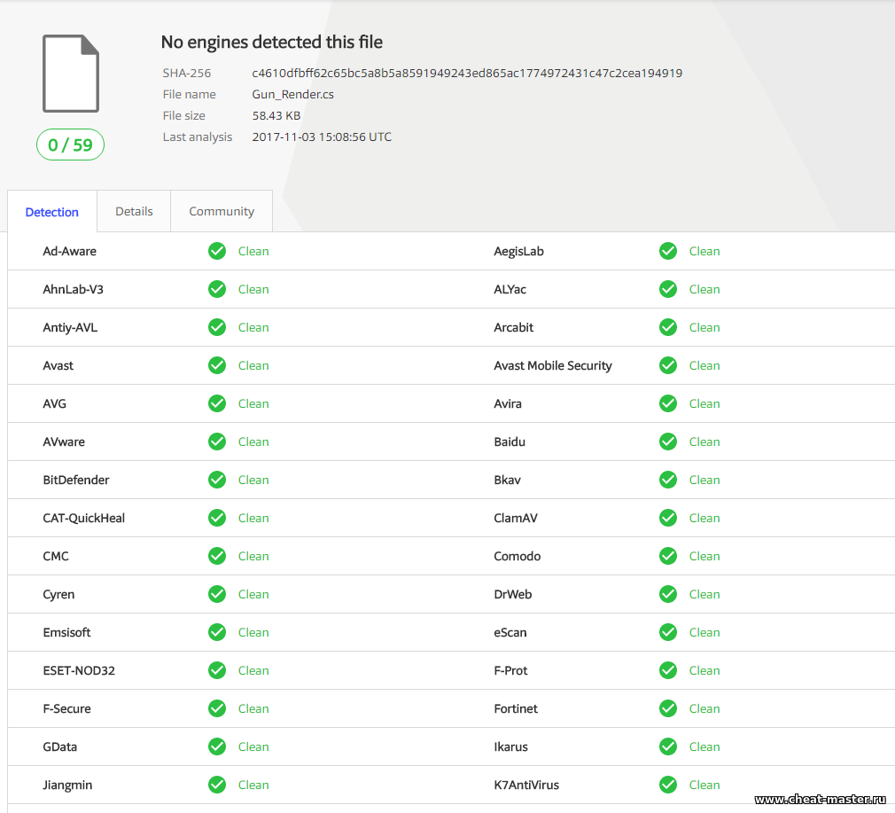Click the Clean result for Comodo
This screenshot has height=813, width=895.
click(x=704, y=556)
